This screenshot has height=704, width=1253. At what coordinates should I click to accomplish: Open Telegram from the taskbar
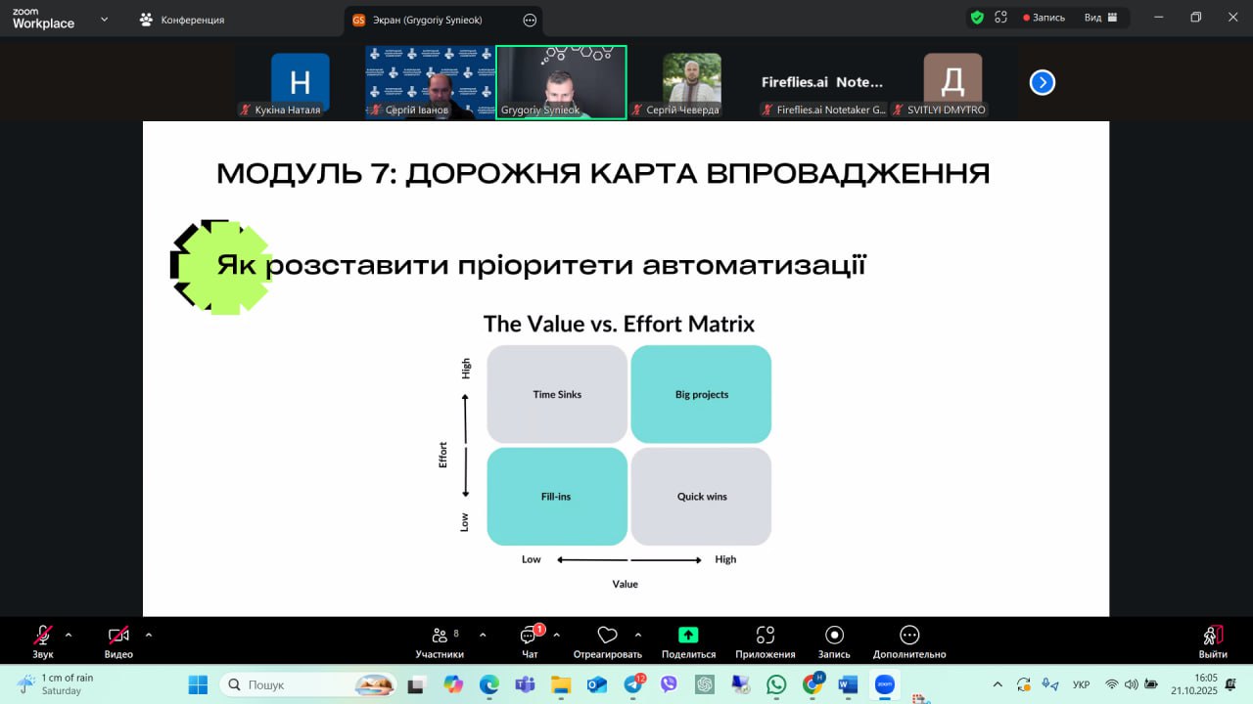click(x=633, y=684)
